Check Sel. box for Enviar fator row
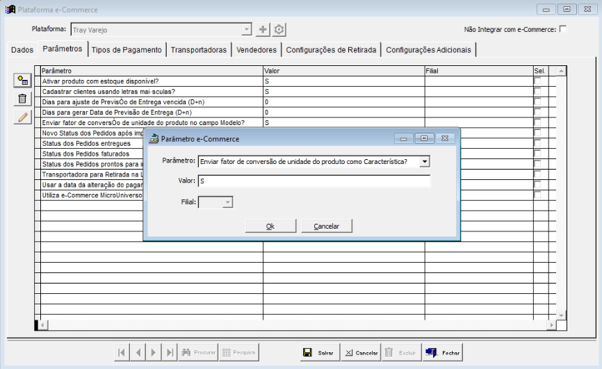The image size is (602, 369). coord(537,122)
